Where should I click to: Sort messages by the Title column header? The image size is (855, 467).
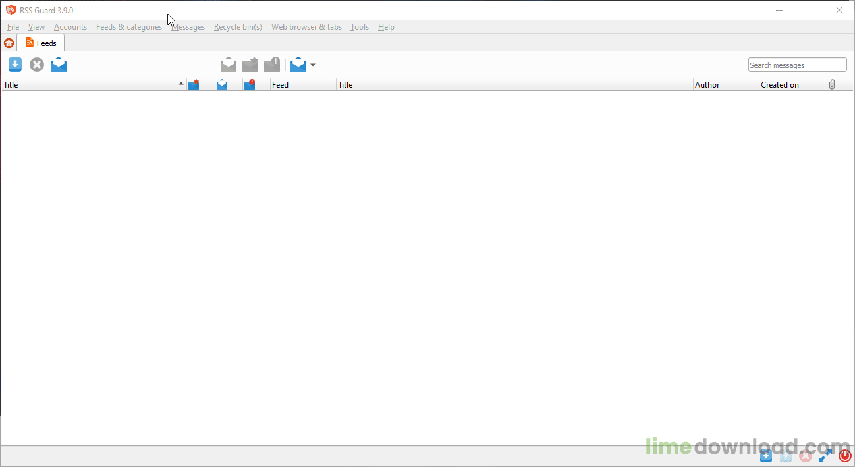click(514, 84)
